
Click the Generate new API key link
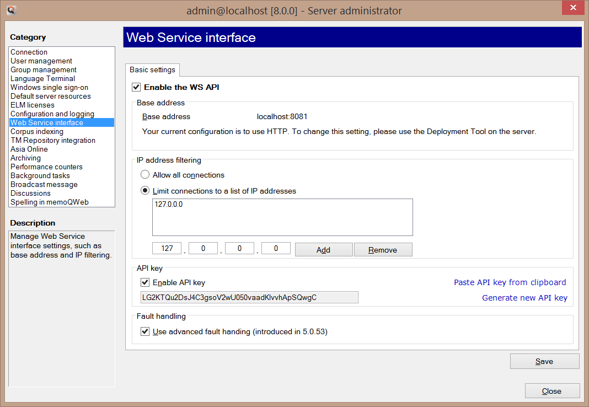pos(524,298)
